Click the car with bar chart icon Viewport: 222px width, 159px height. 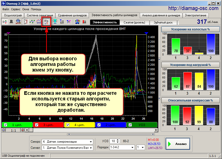[x=77, y=22]
